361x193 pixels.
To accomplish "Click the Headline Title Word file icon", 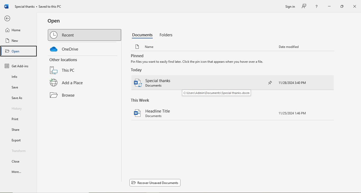I will [x=137, y=113].
